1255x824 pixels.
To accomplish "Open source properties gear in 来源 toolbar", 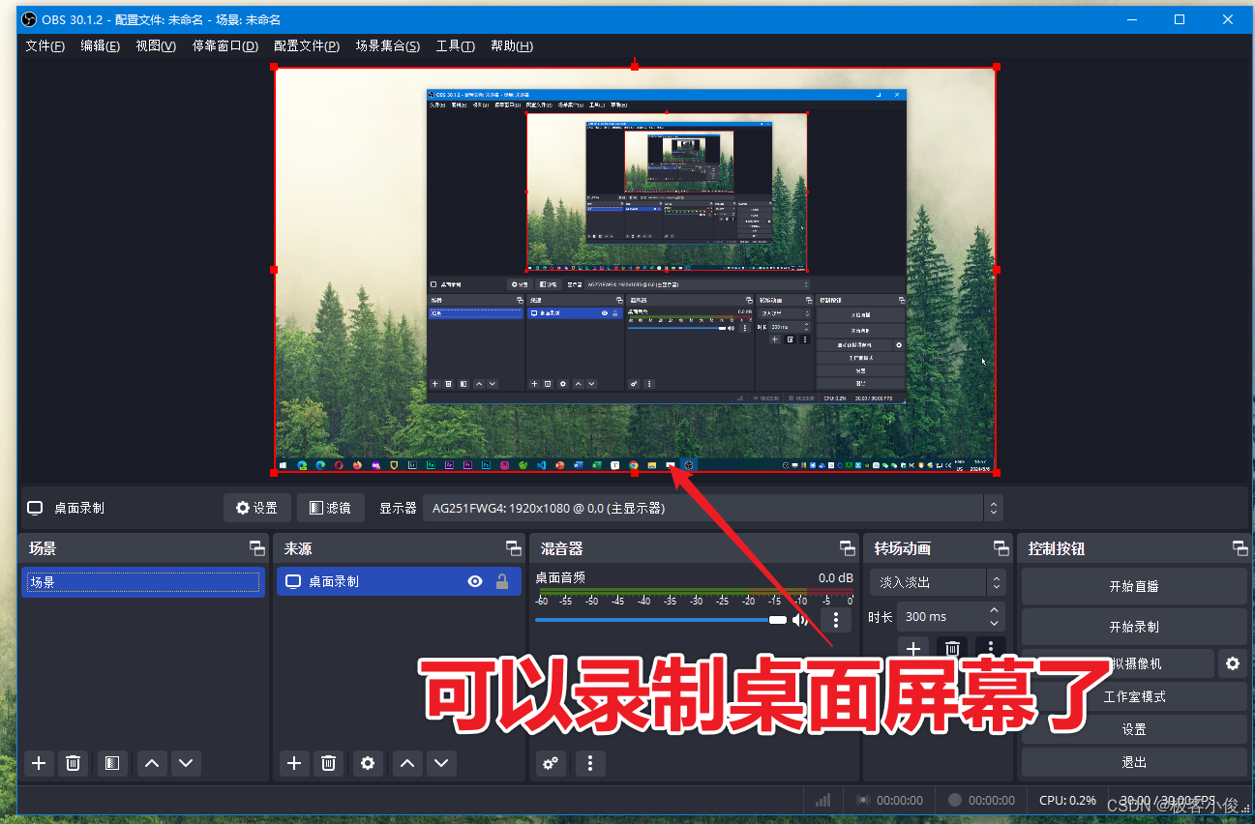I will pos(368,763).
